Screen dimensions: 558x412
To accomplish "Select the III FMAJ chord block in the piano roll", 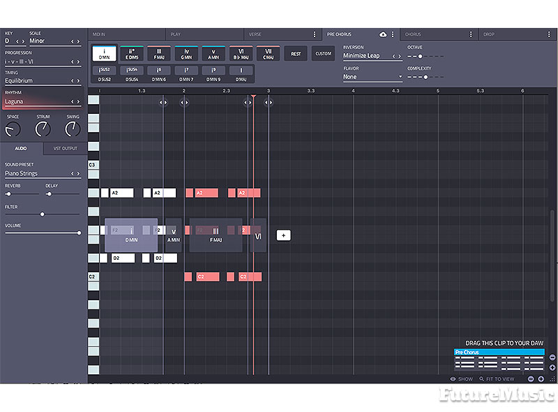I will tap(216, 235).
